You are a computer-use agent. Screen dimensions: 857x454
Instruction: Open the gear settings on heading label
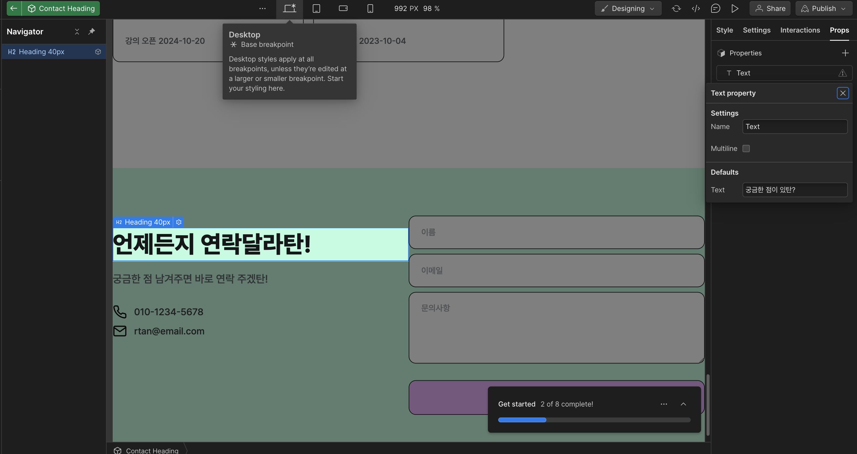point(179,222)
